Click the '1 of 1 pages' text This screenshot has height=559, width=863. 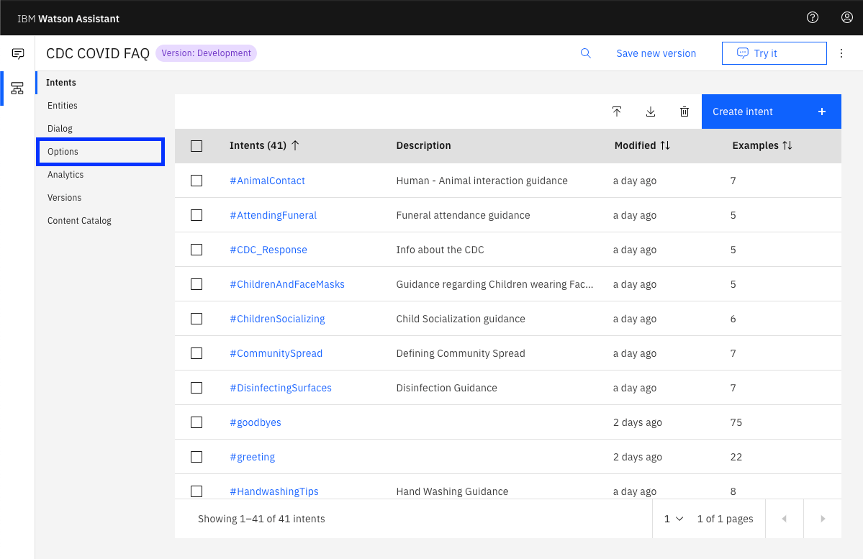click(x=725, y=519)
